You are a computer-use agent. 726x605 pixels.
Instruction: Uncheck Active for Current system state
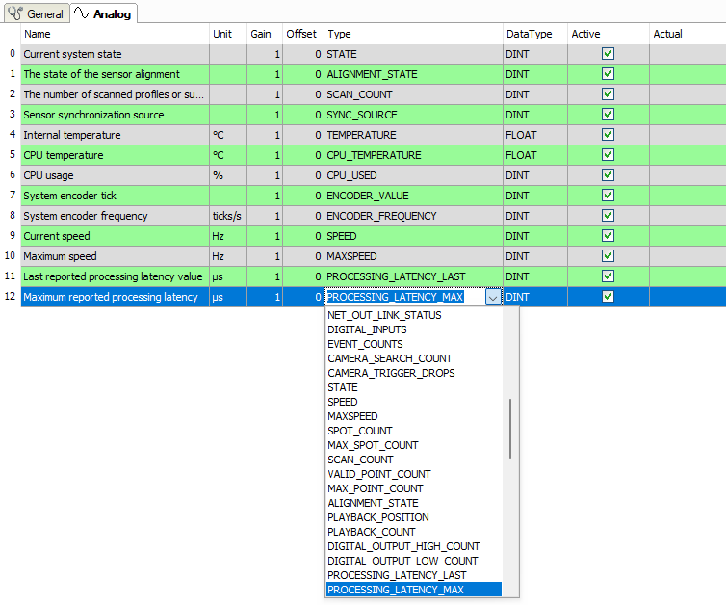(608, 54)
